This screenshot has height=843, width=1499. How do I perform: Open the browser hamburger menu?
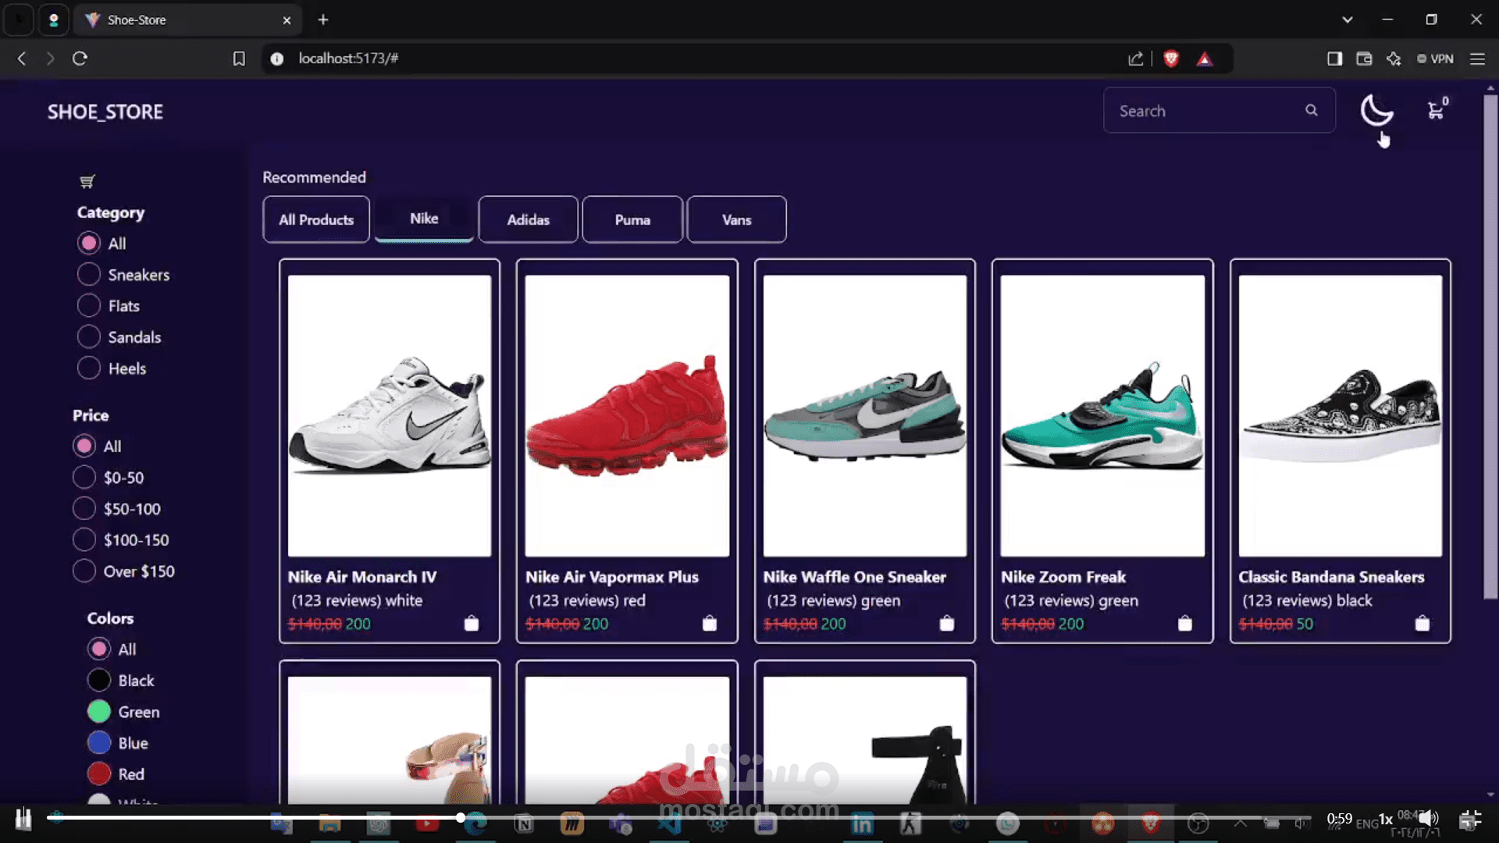[1477, 59]
